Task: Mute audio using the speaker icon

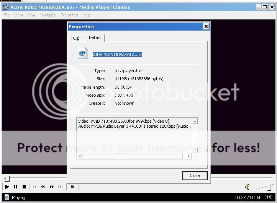Action: [x=247, y=187]
